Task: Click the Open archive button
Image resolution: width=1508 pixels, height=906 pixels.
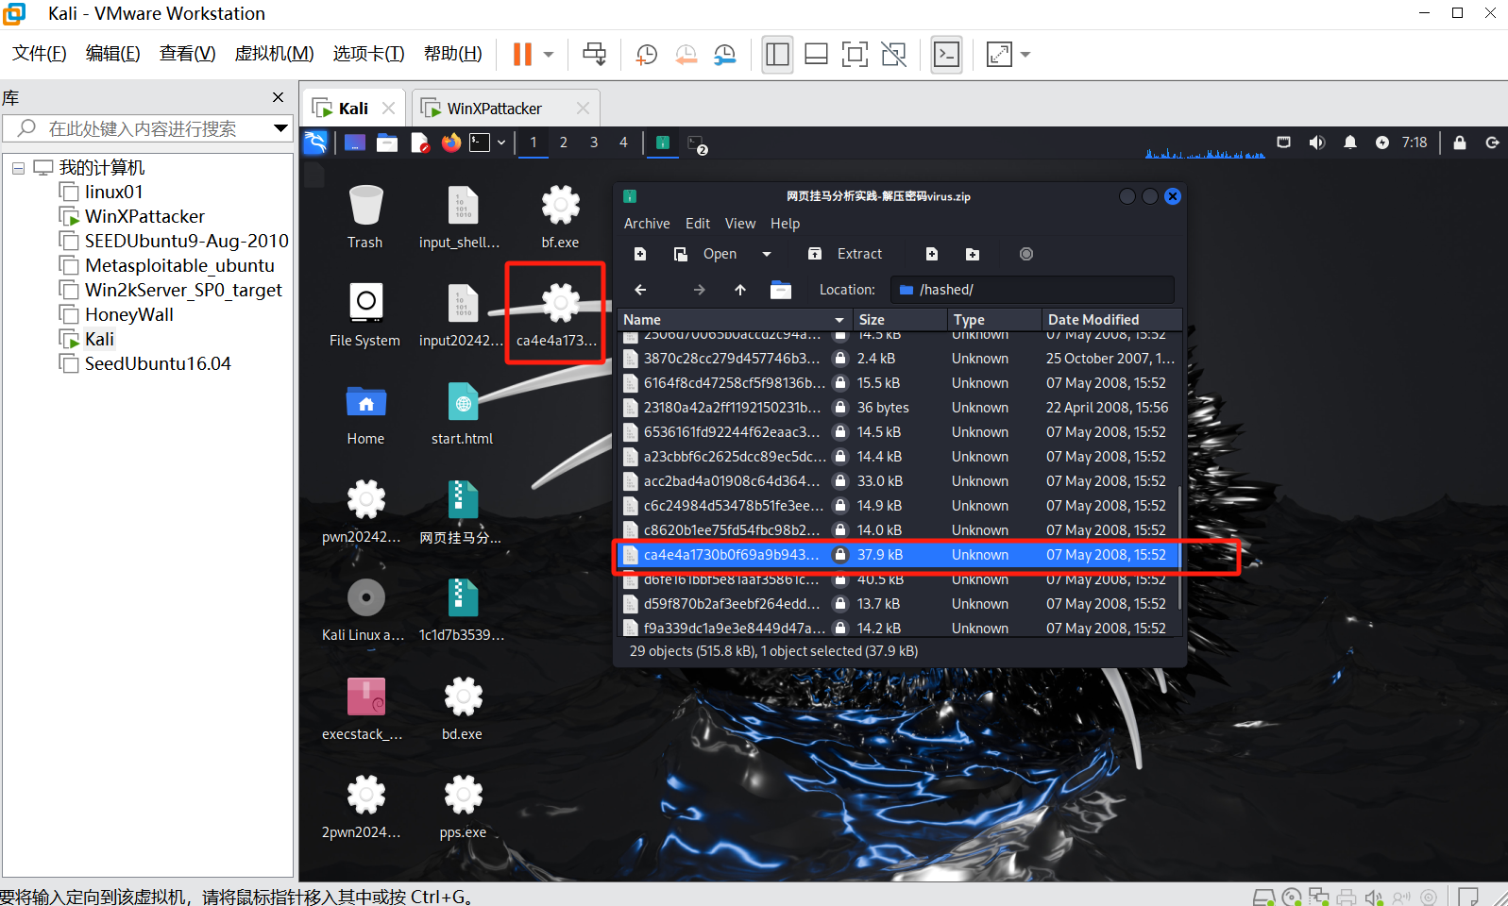Action: [x=705, y=254]
